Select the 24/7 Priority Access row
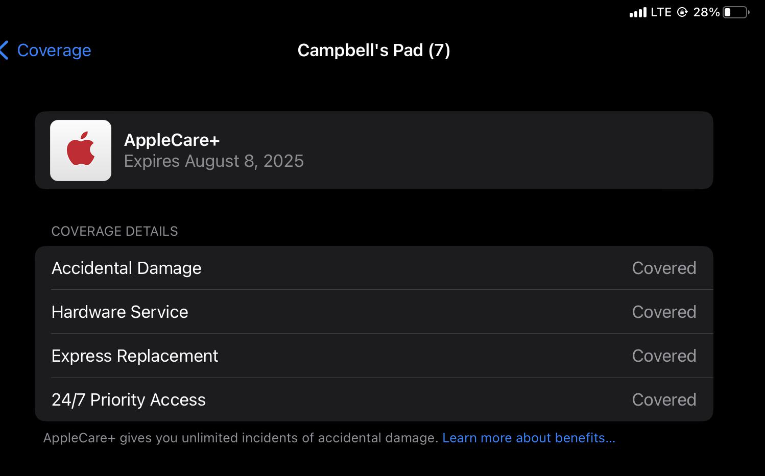Image resolution: width=765 pixels, height=476 pixels. tap(374, 399)
